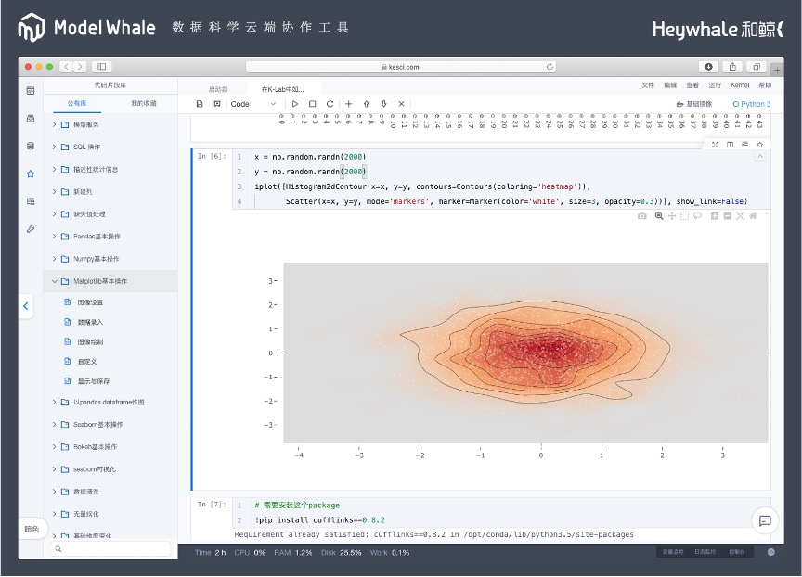Viewport: 802px width, 577px height.
Task: Collapse the side panel with left chevron
Action: pyautogui.click(x=26, y=306)
